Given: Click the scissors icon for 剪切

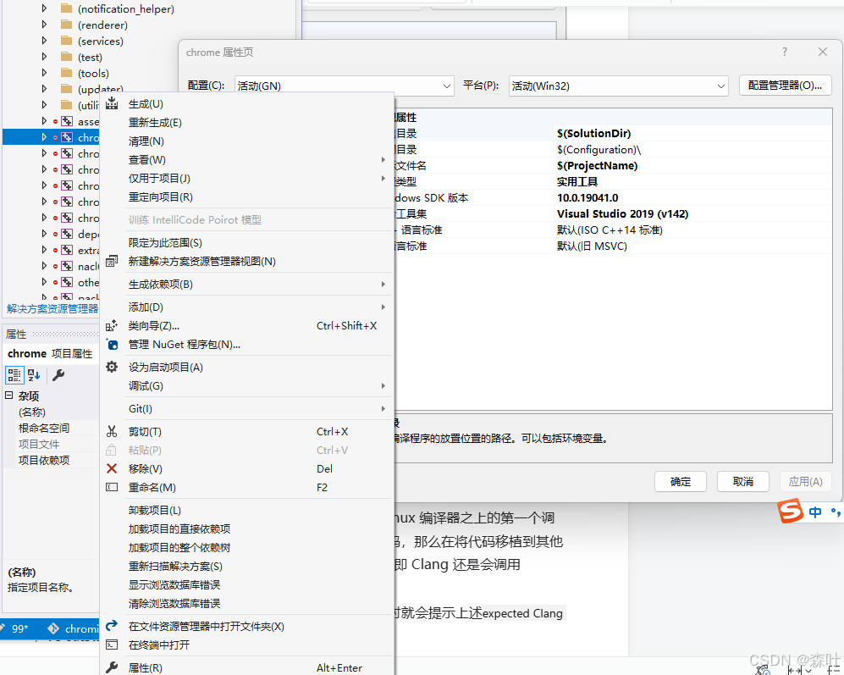Looking at the screenshot, I should (x=112, y=431).
